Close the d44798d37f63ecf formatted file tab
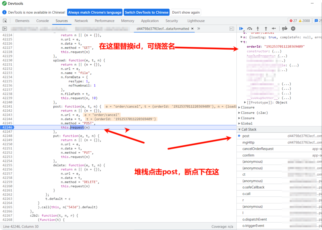This screenshot has height=230, width=322. pos(192,29)
